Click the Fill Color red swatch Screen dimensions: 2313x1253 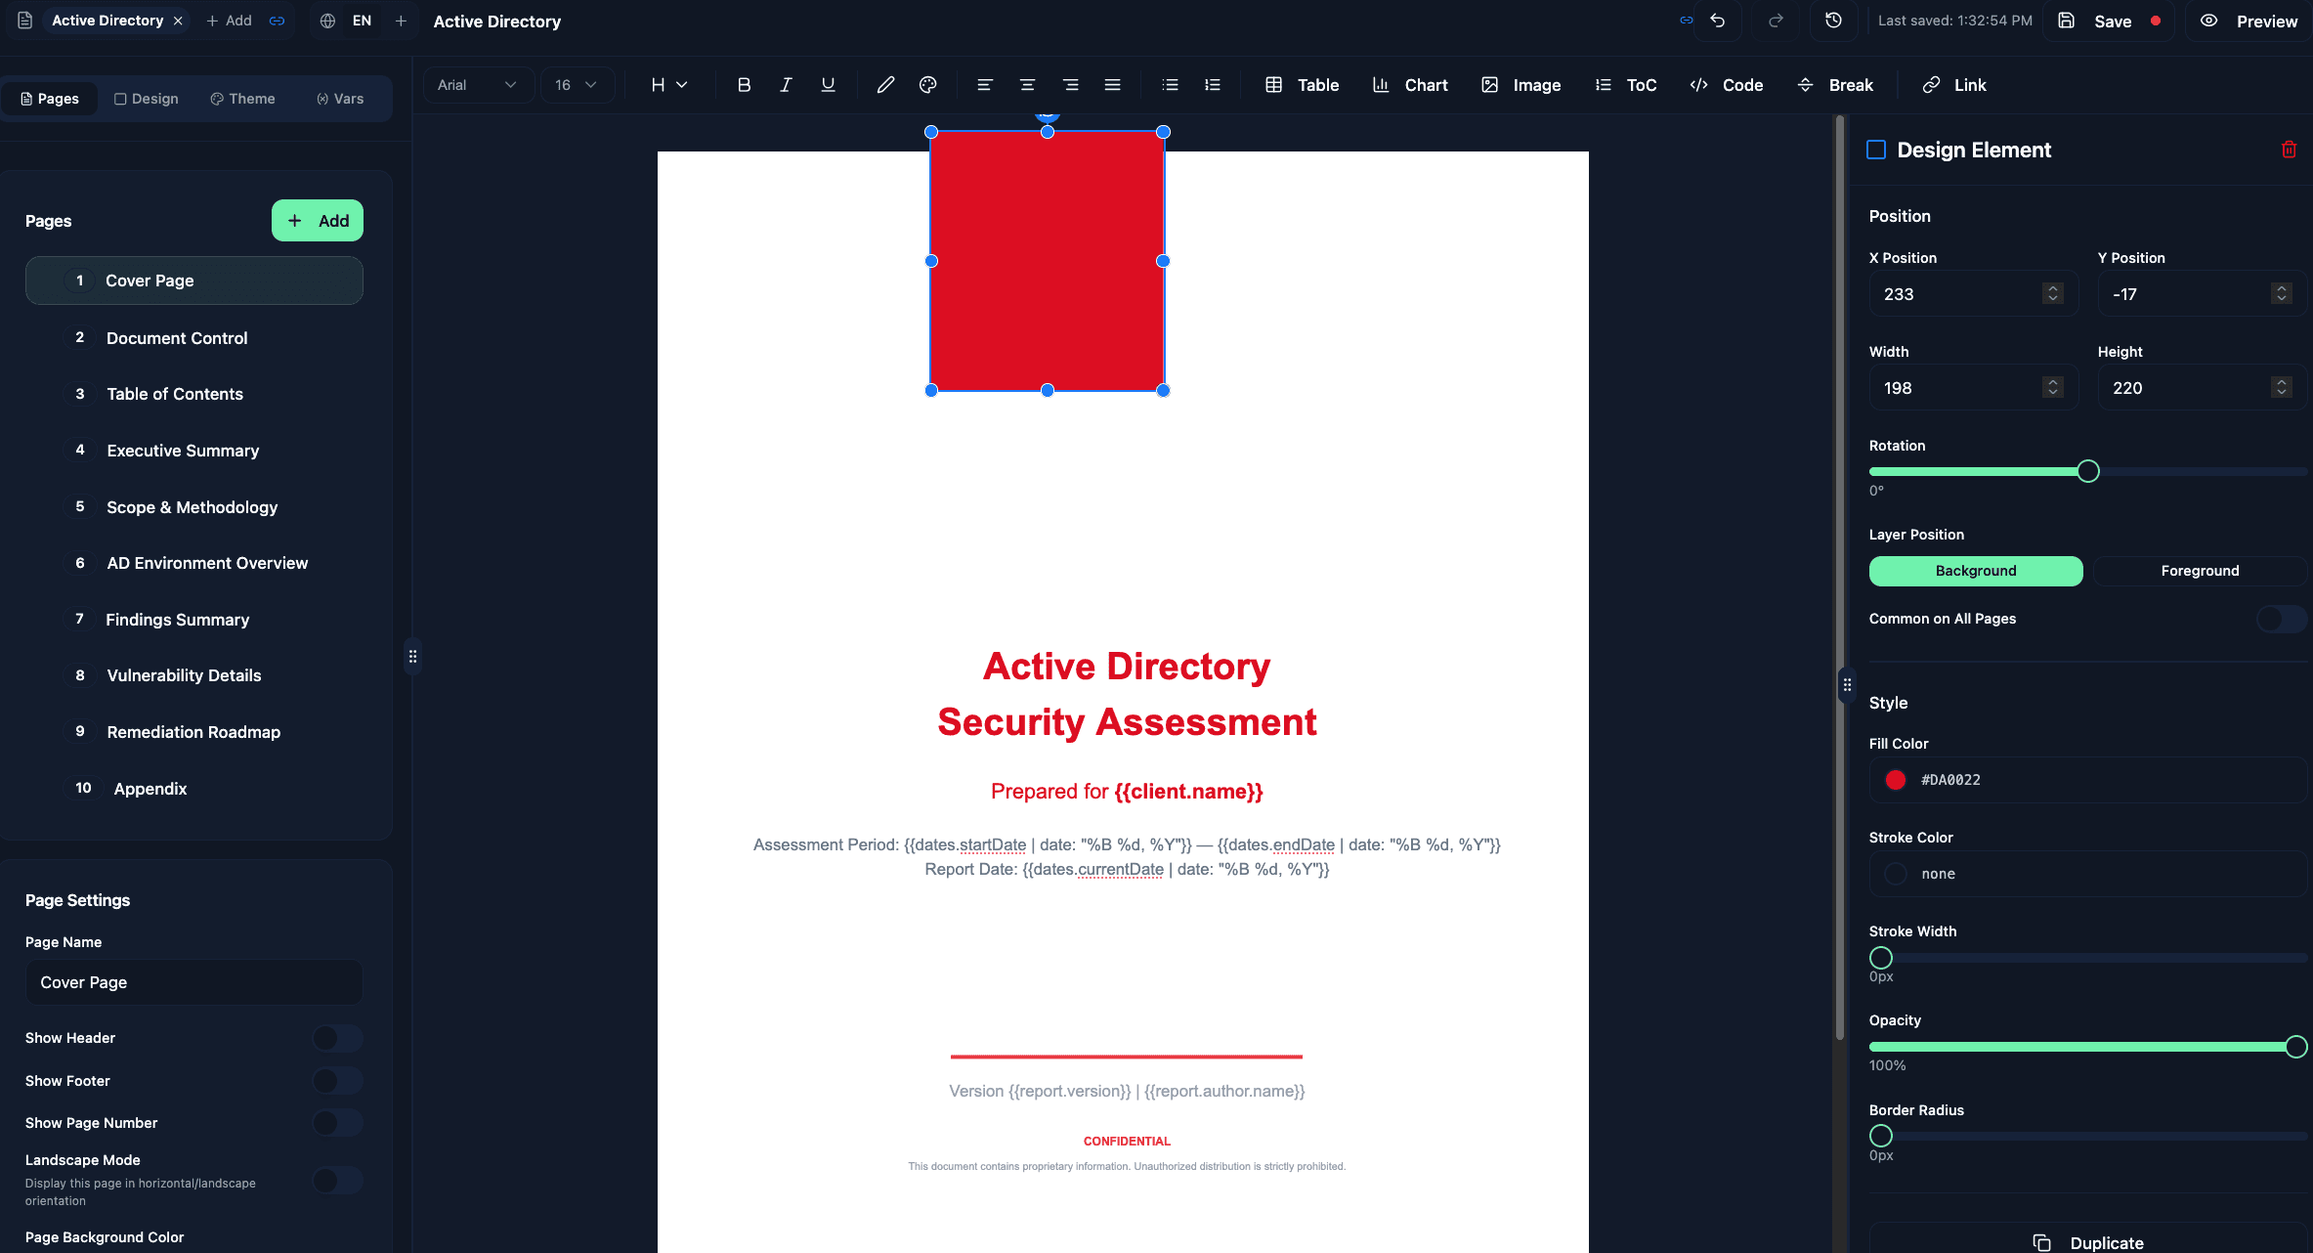tap(1895, 780)
